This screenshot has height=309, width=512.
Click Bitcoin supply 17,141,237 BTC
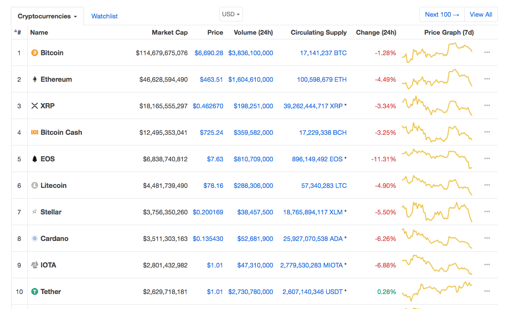coord(323,53)
